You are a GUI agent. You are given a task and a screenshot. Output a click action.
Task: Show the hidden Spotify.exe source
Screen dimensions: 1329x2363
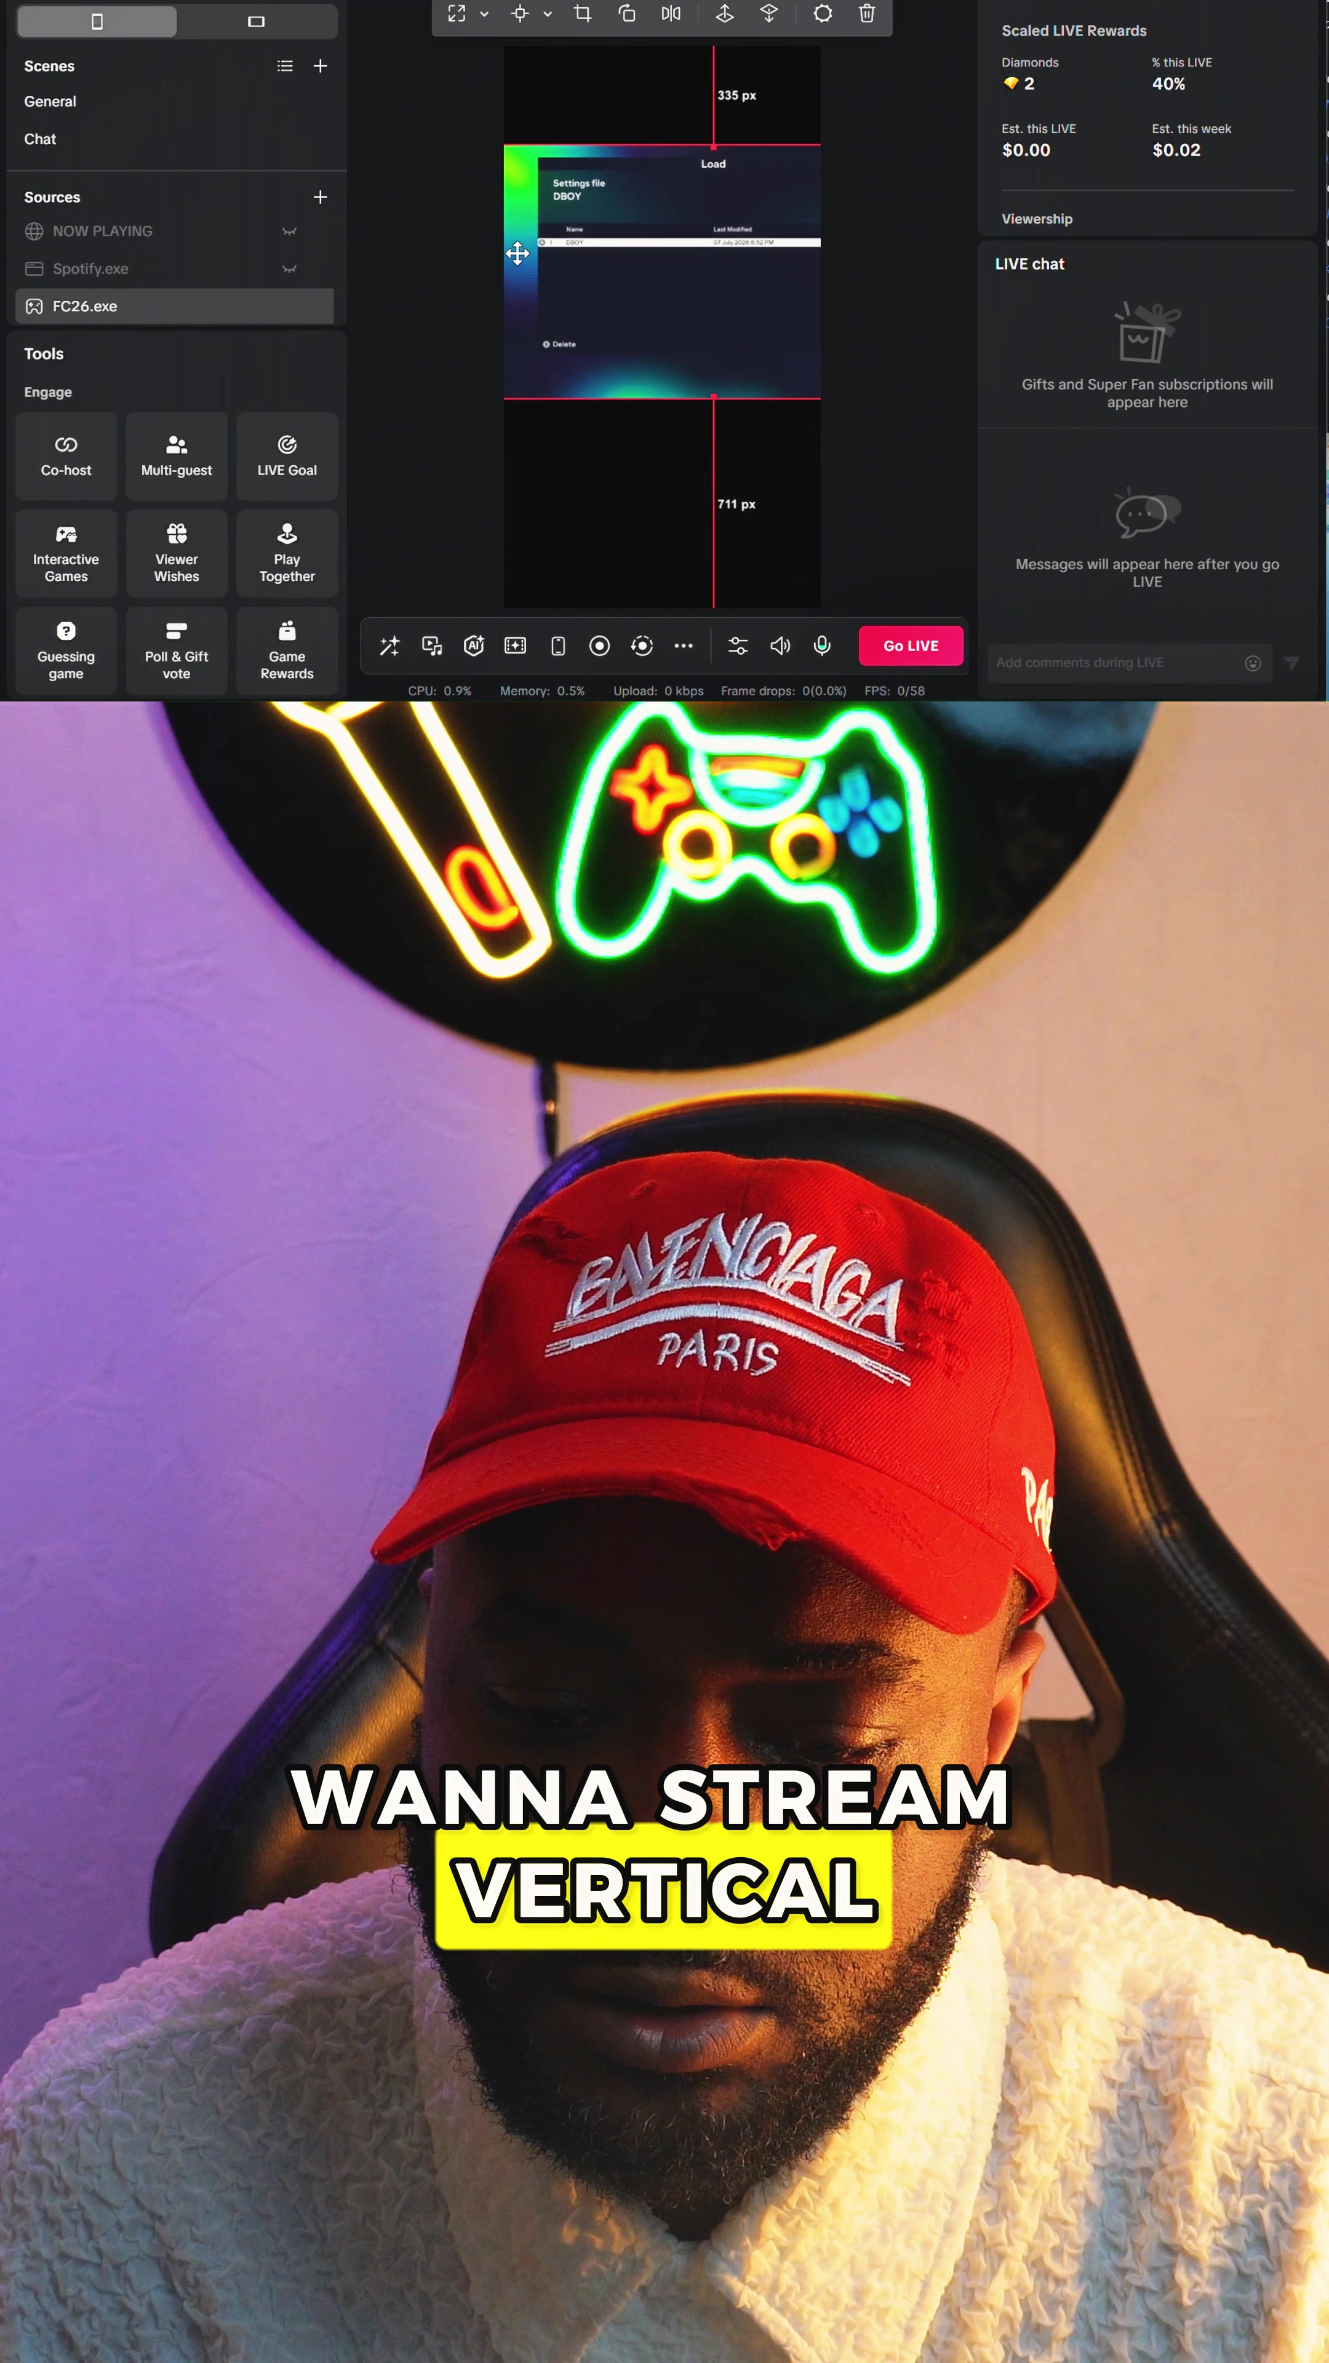(x=290, y=269)
